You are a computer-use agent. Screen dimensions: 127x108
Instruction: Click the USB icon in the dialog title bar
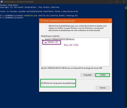(x=42, y=21)
